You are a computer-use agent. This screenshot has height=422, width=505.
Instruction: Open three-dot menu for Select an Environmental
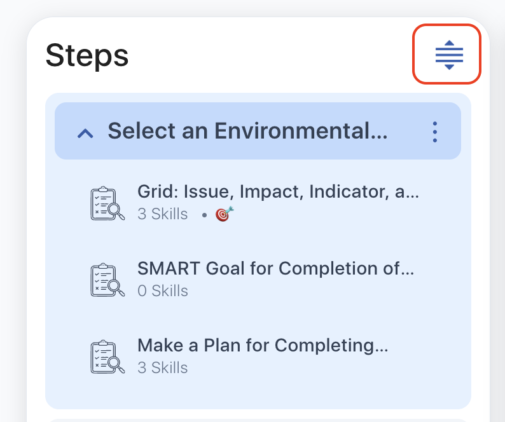coord(435,132)
